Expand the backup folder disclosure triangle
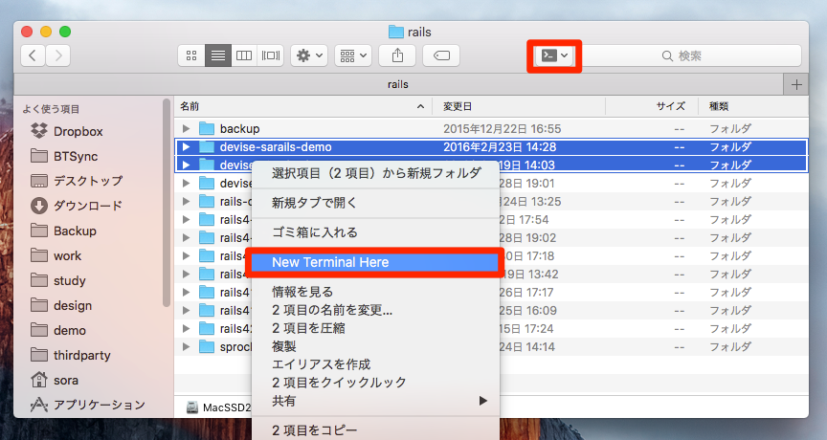Viewport: 827px width, 440px height. click(x=187, y=128)
